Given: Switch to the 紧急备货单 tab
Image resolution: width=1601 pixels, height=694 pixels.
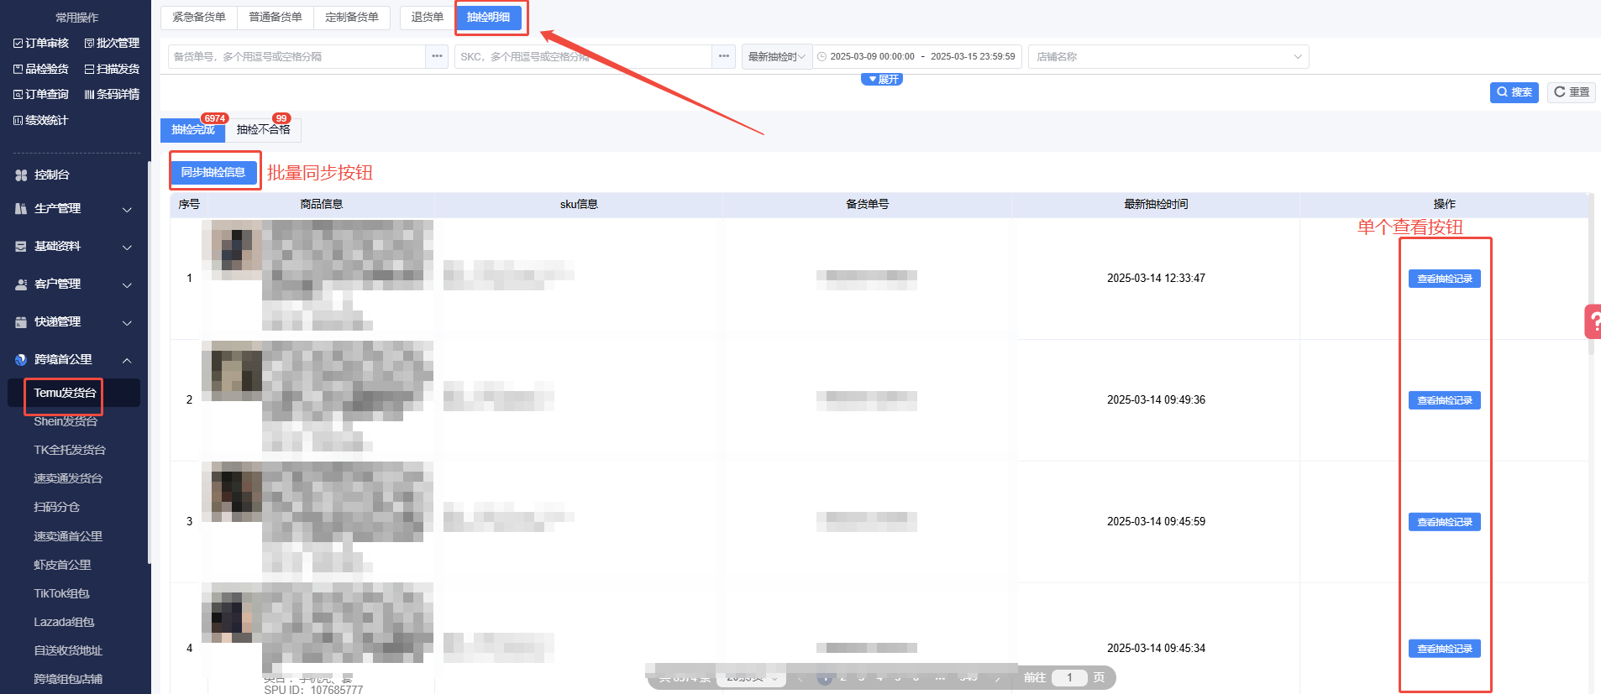Looking at the screenshot, I should click(x=199, y=18).
